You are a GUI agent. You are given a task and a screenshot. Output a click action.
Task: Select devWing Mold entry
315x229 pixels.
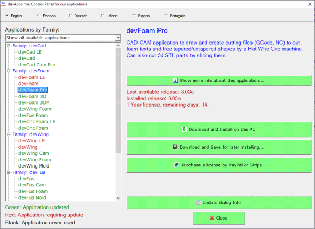34,166
